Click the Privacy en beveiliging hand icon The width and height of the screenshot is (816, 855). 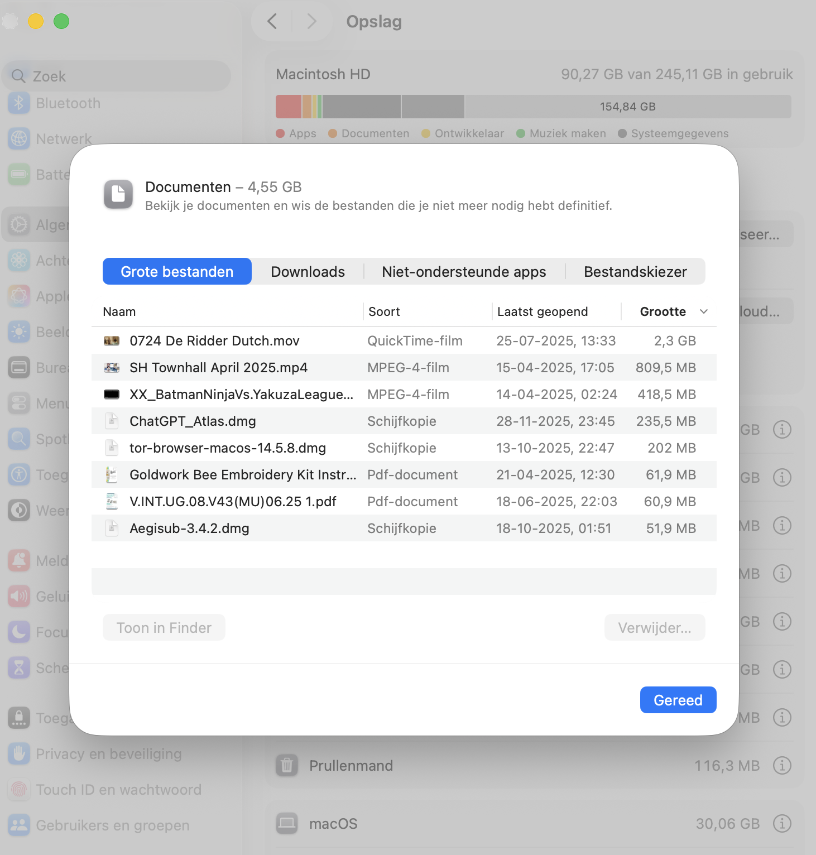click(18, 753)
